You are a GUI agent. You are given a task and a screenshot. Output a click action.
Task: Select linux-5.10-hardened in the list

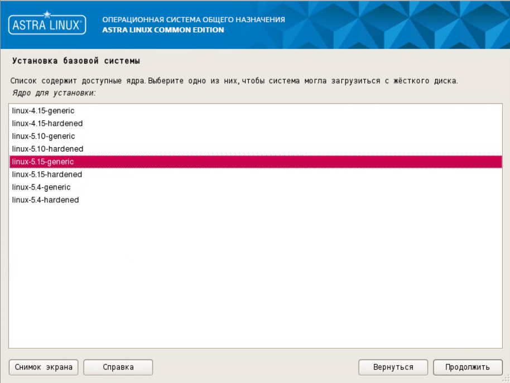256,149
